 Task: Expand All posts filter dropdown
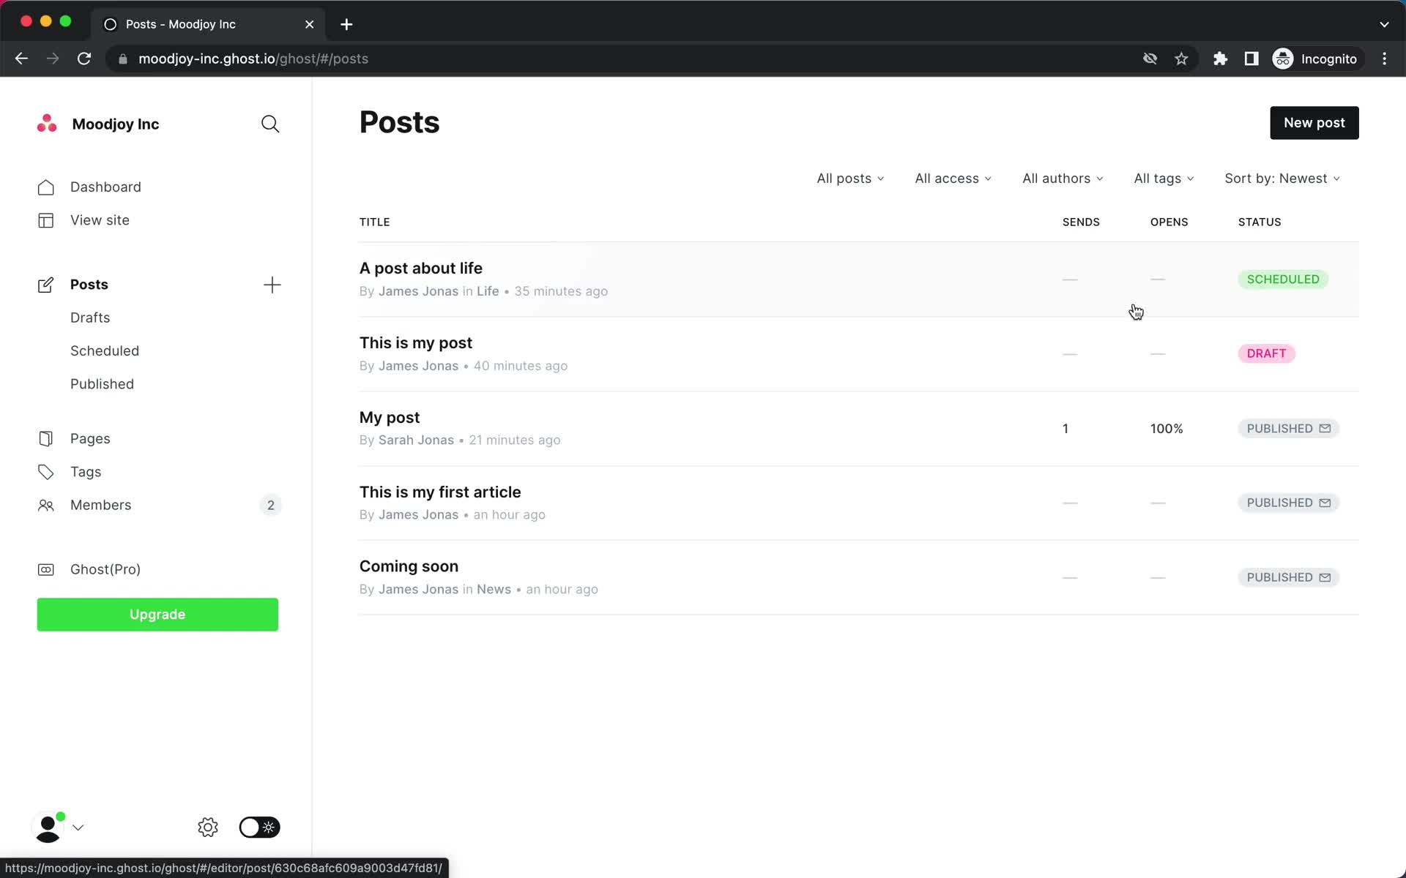[850, 179]
